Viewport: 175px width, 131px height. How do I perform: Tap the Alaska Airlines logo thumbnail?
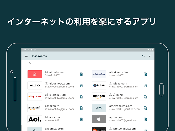point(99,74)
